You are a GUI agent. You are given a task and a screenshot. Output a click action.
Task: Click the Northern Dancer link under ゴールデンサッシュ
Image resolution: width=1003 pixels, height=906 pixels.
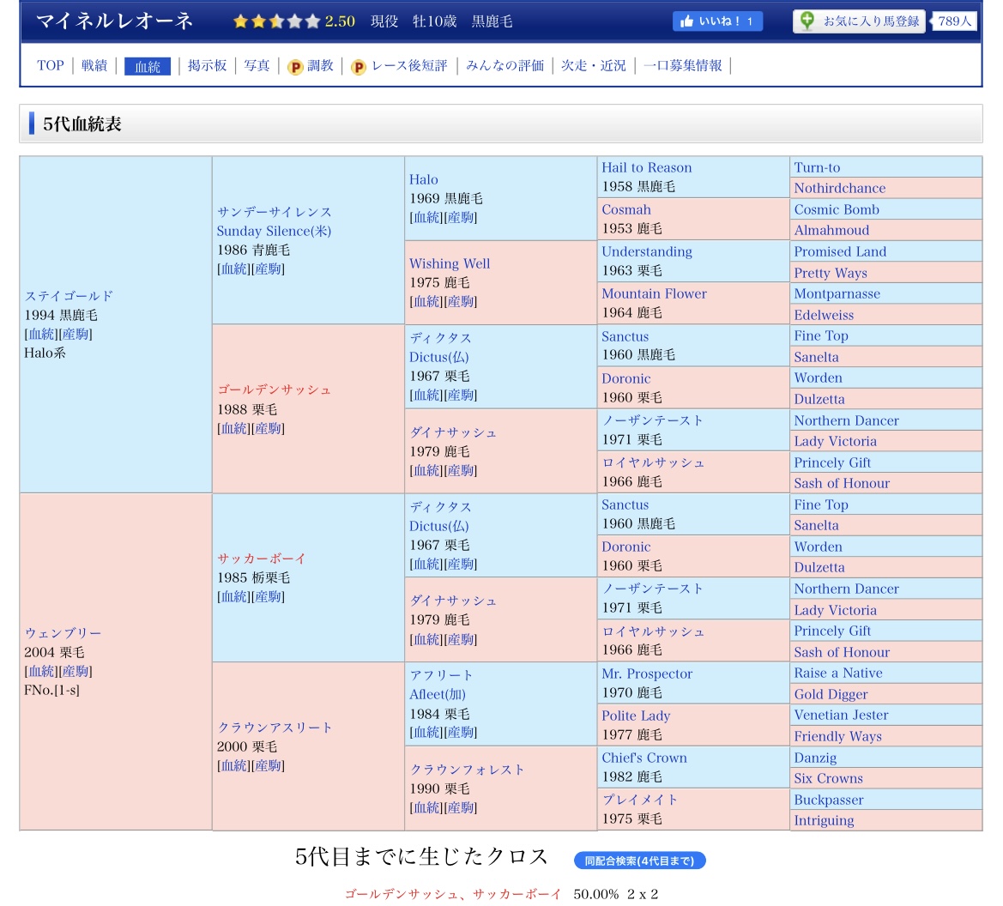[846, 420]
